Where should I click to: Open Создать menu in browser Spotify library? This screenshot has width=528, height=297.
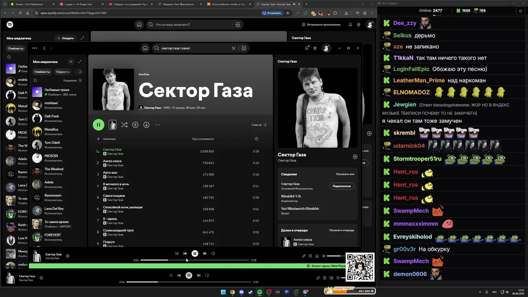pos(66,38)
